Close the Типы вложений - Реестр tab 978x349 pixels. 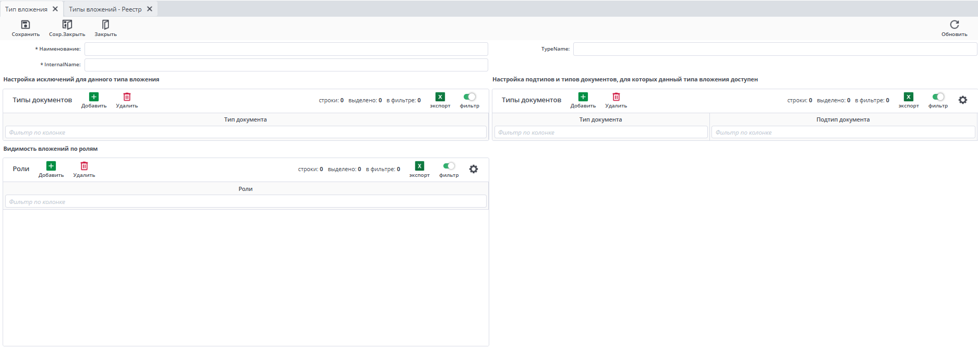(150, 9)
